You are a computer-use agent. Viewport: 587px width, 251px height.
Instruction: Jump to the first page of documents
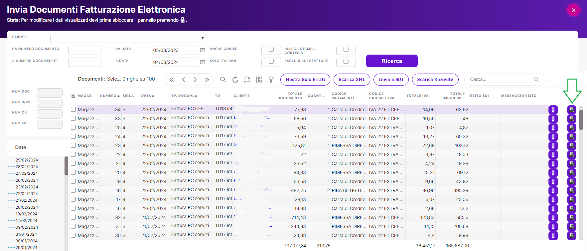pyautogui.click(x=172, y=80)
